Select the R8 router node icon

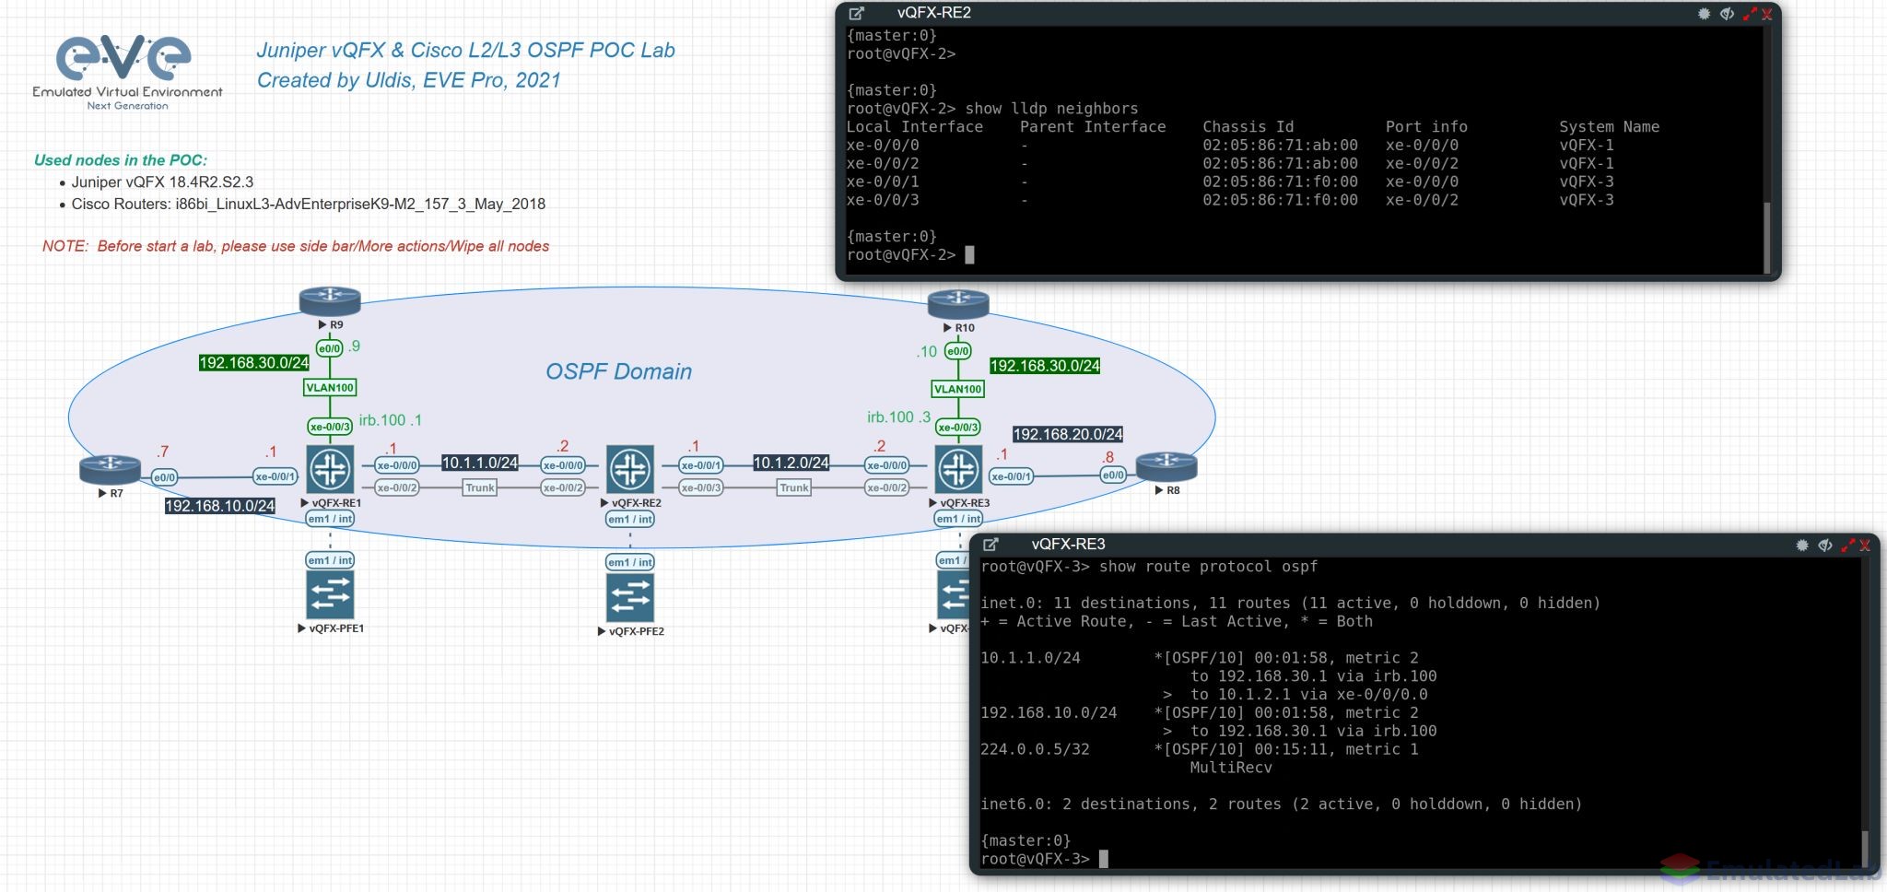(x=1166, y=466)
